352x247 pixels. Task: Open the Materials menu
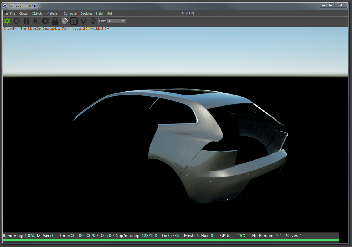(x=53, y=13)
